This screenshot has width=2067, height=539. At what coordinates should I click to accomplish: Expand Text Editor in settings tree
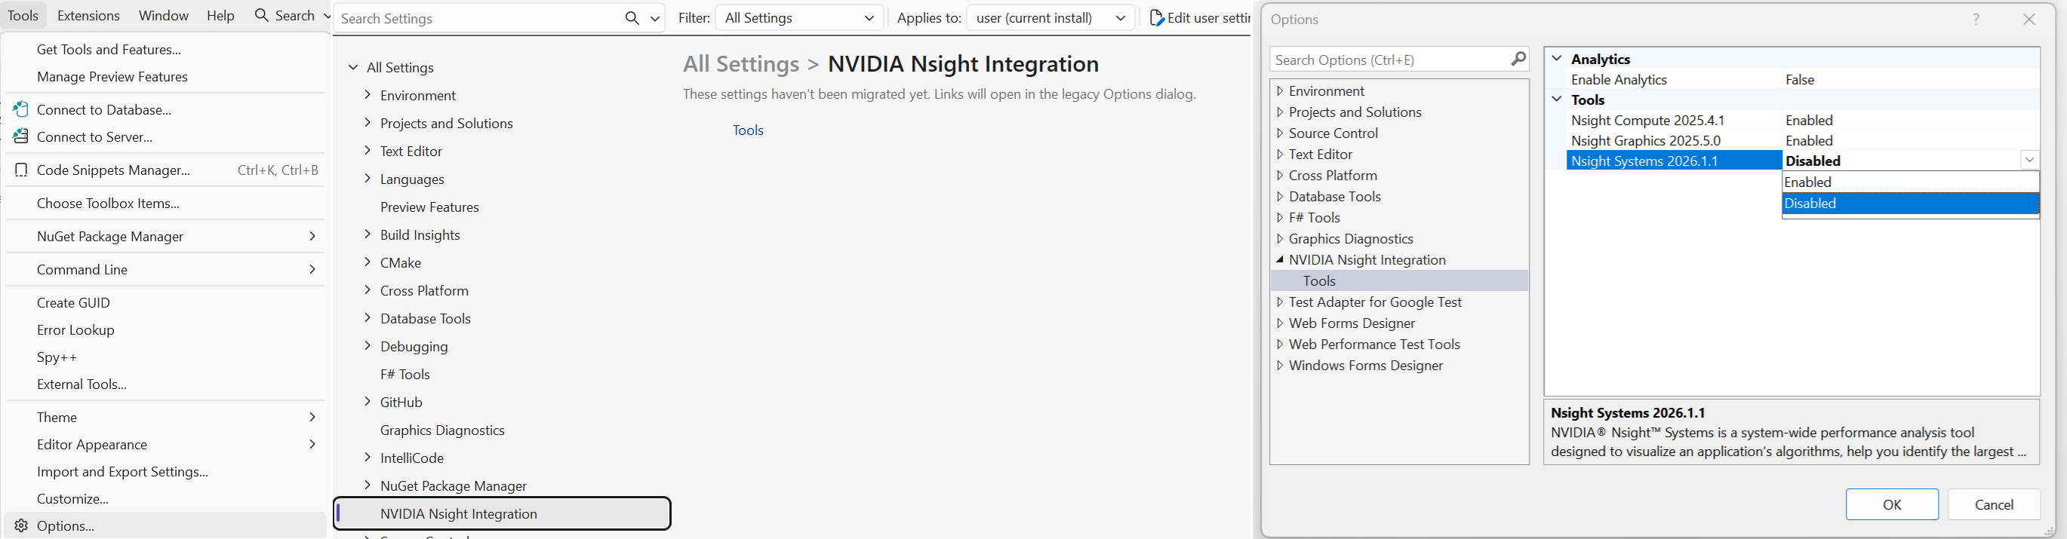tap(368, 151)
